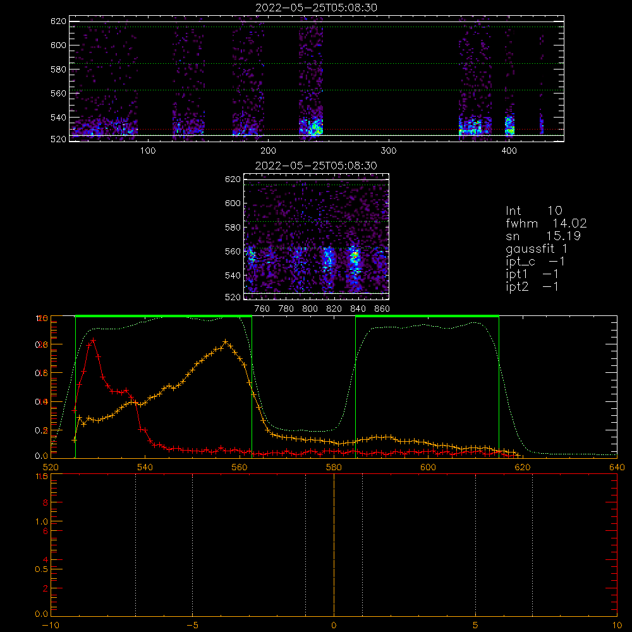Click x-axis label 780 under middle image
Image resolution: width=632 pixels, height=632 pixels.
tap(286, 309)
